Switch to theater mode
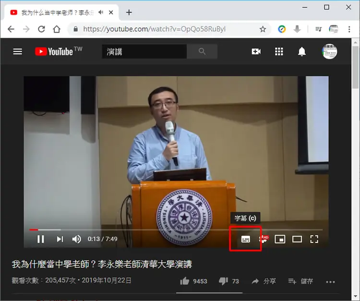The image size is (360, 301). coord(297,239)
